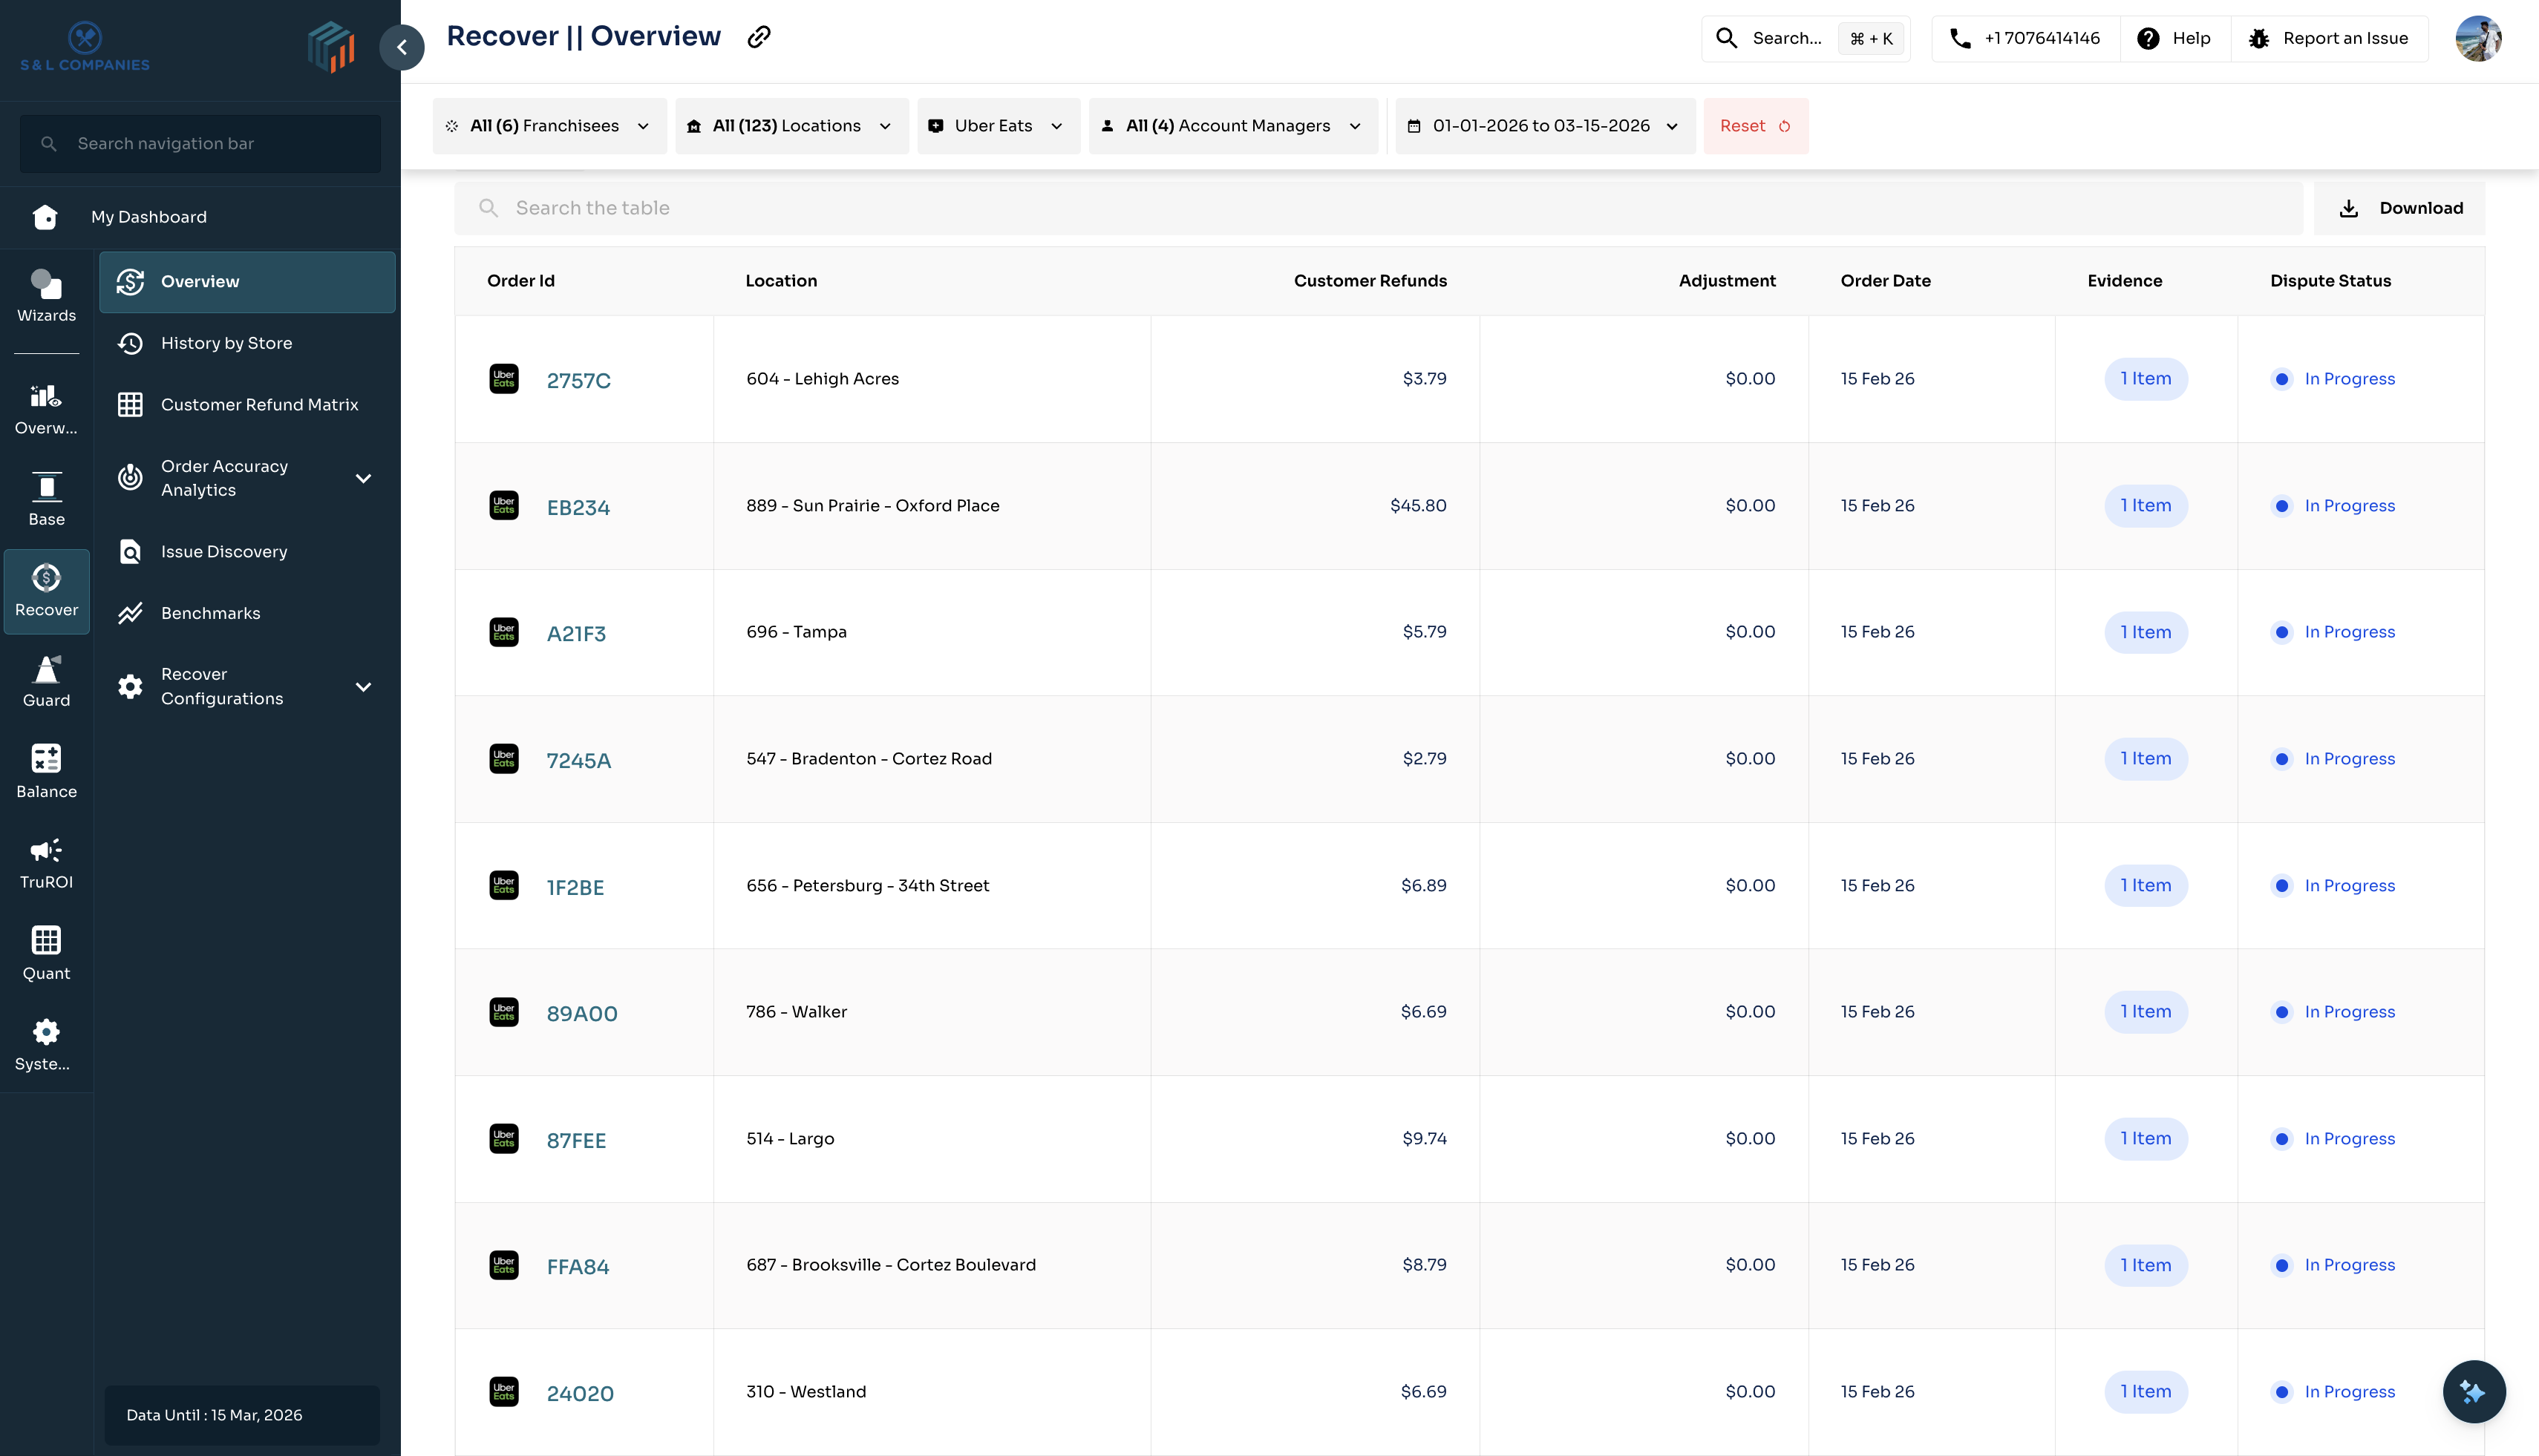Open the Balance calculator module
This screenshot has height=1456, width=2539.
tap(46, 771)
